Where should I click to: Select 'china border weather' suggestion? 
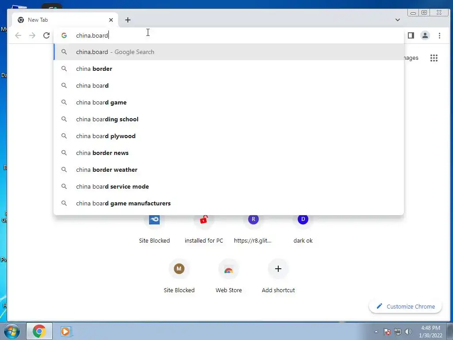point(229,170)
